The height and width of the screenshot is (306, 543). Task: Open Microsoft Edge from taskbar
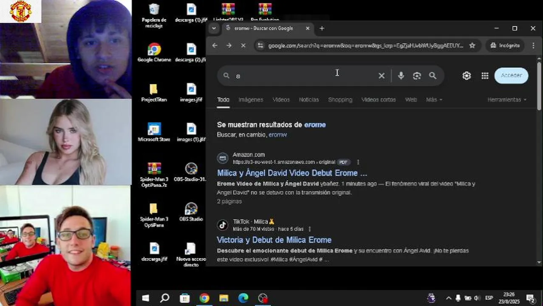(243, 298)
